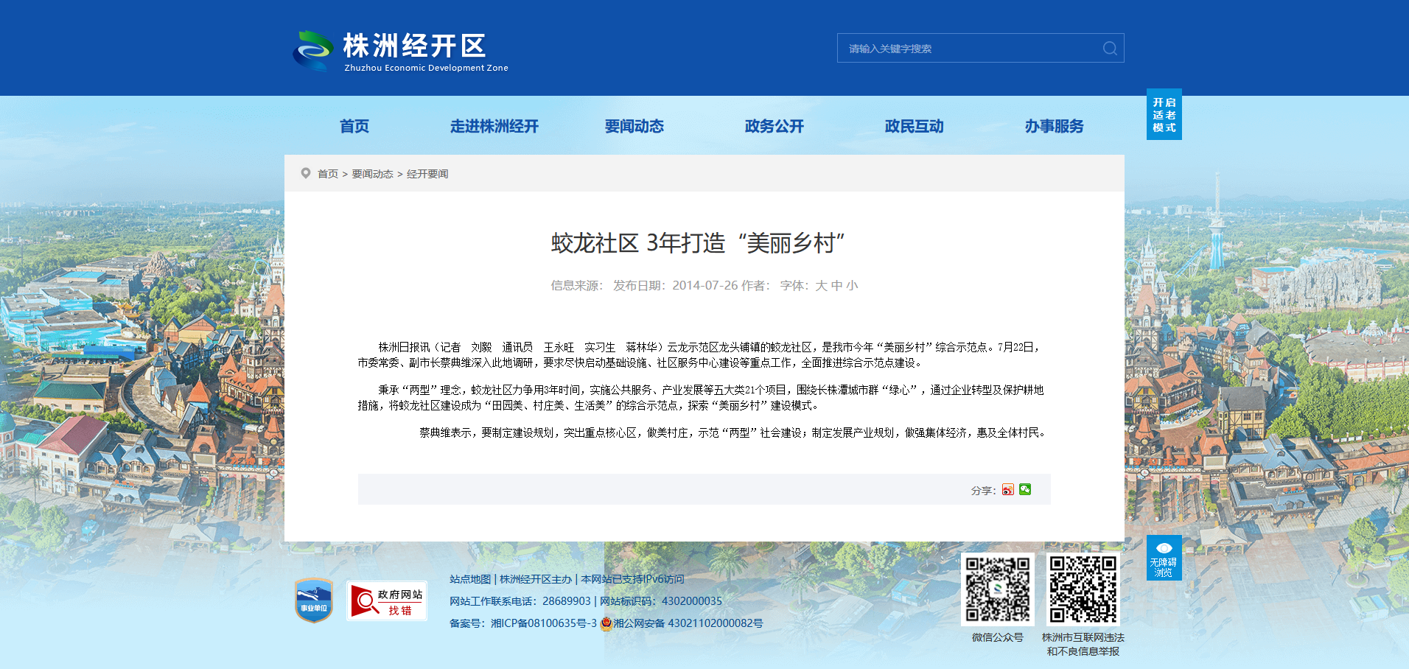
Task: Click the location pin breadcrumb icon
Action: click(x=306, y=173)
